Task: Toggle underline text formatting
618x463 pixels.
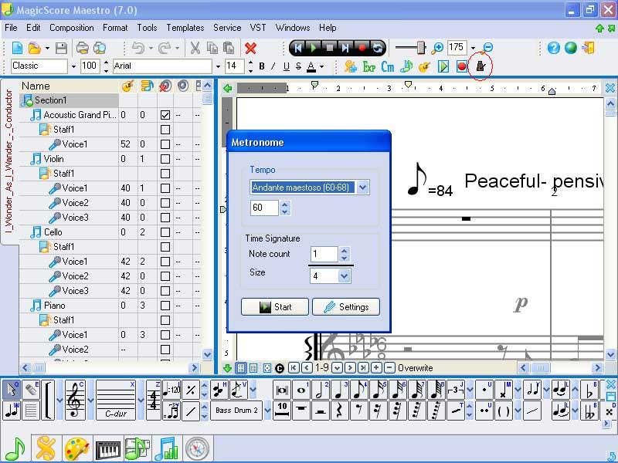Action: (x=287, y=66)
